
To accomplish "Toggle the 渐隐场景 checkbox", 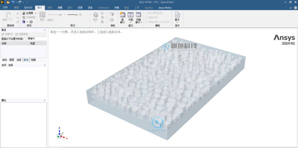I will coord(146,17).
